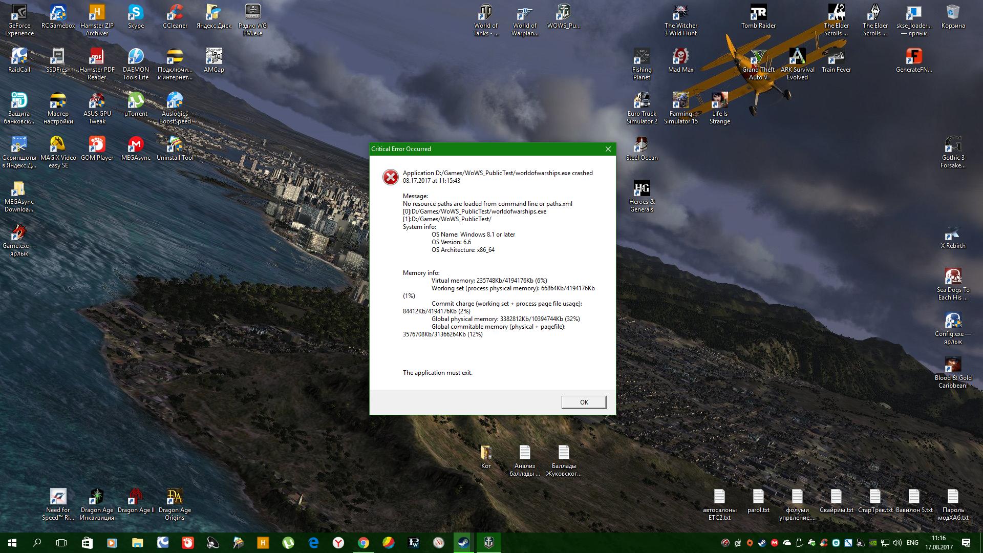
Task: Select the GOM Player desktop icon
Action: pyautogui.click(x=97, y=149)
